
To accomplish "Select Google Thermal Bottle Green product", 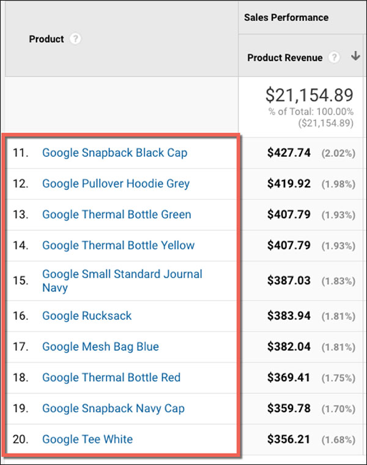I will click(x=116, y=214).
